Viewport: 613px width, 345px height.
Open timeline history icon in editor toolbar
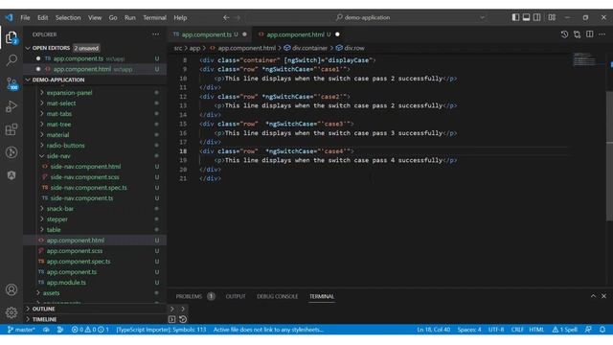(564, 34)
